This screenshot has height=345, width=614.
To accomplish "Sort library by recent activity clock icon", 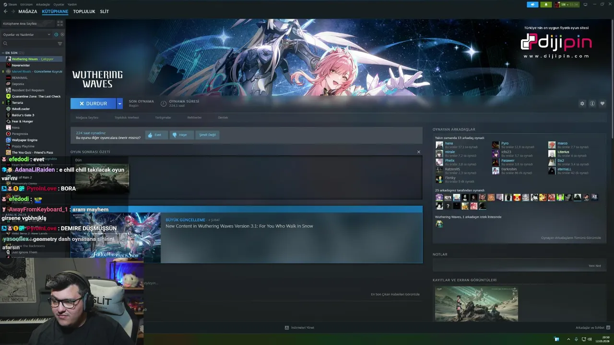I will (56, 34).
